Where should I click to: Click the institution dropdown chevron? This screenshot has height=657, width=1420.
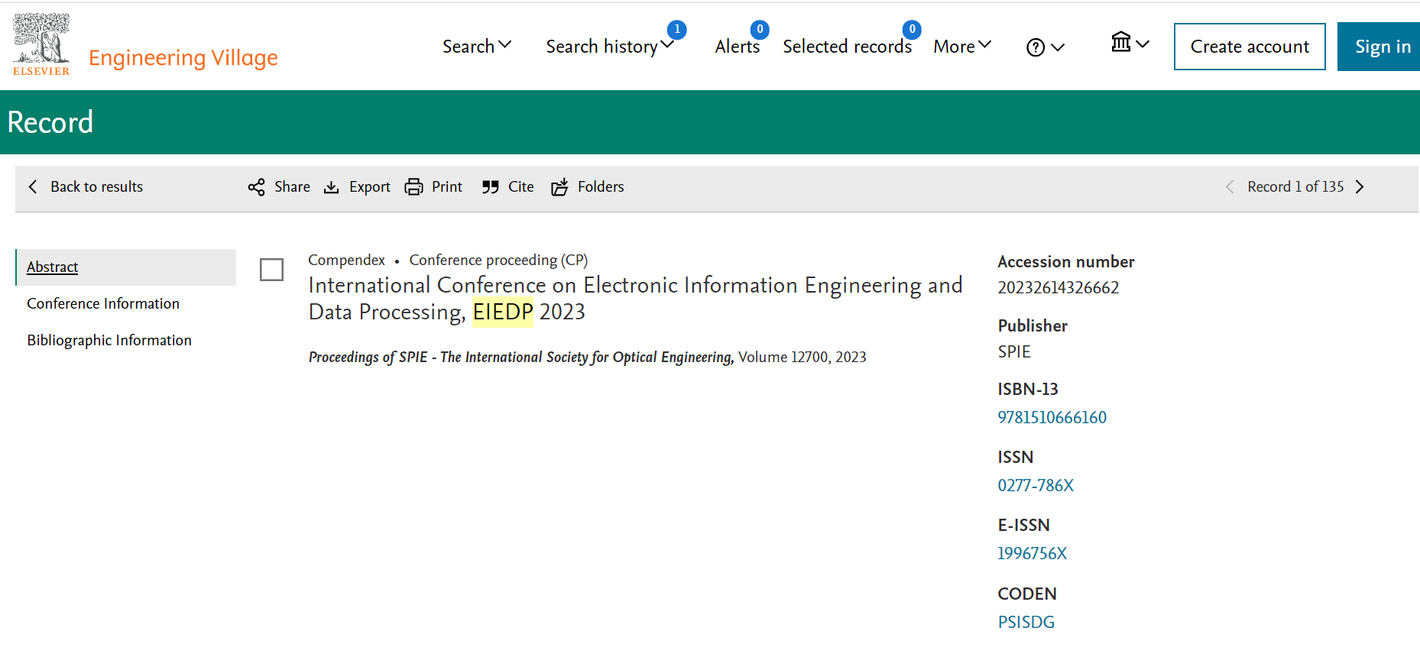point(1143,44)
